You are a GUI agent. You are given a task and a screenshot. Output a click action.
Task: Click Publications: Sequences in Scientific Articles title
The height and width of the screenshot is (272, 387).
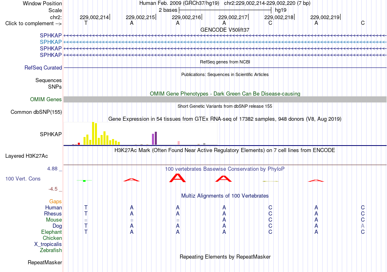point(225,74)
